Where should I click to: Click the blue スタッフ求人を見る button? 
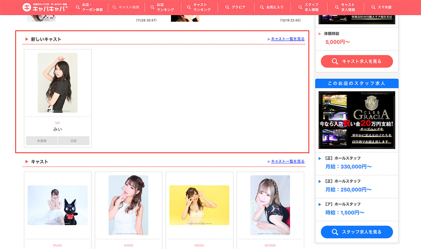(357, 232)
